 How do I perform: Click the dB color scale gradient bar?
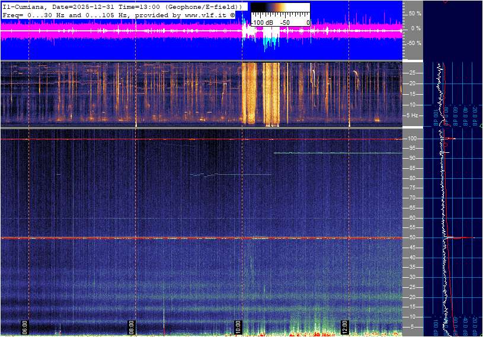point(280,11)
